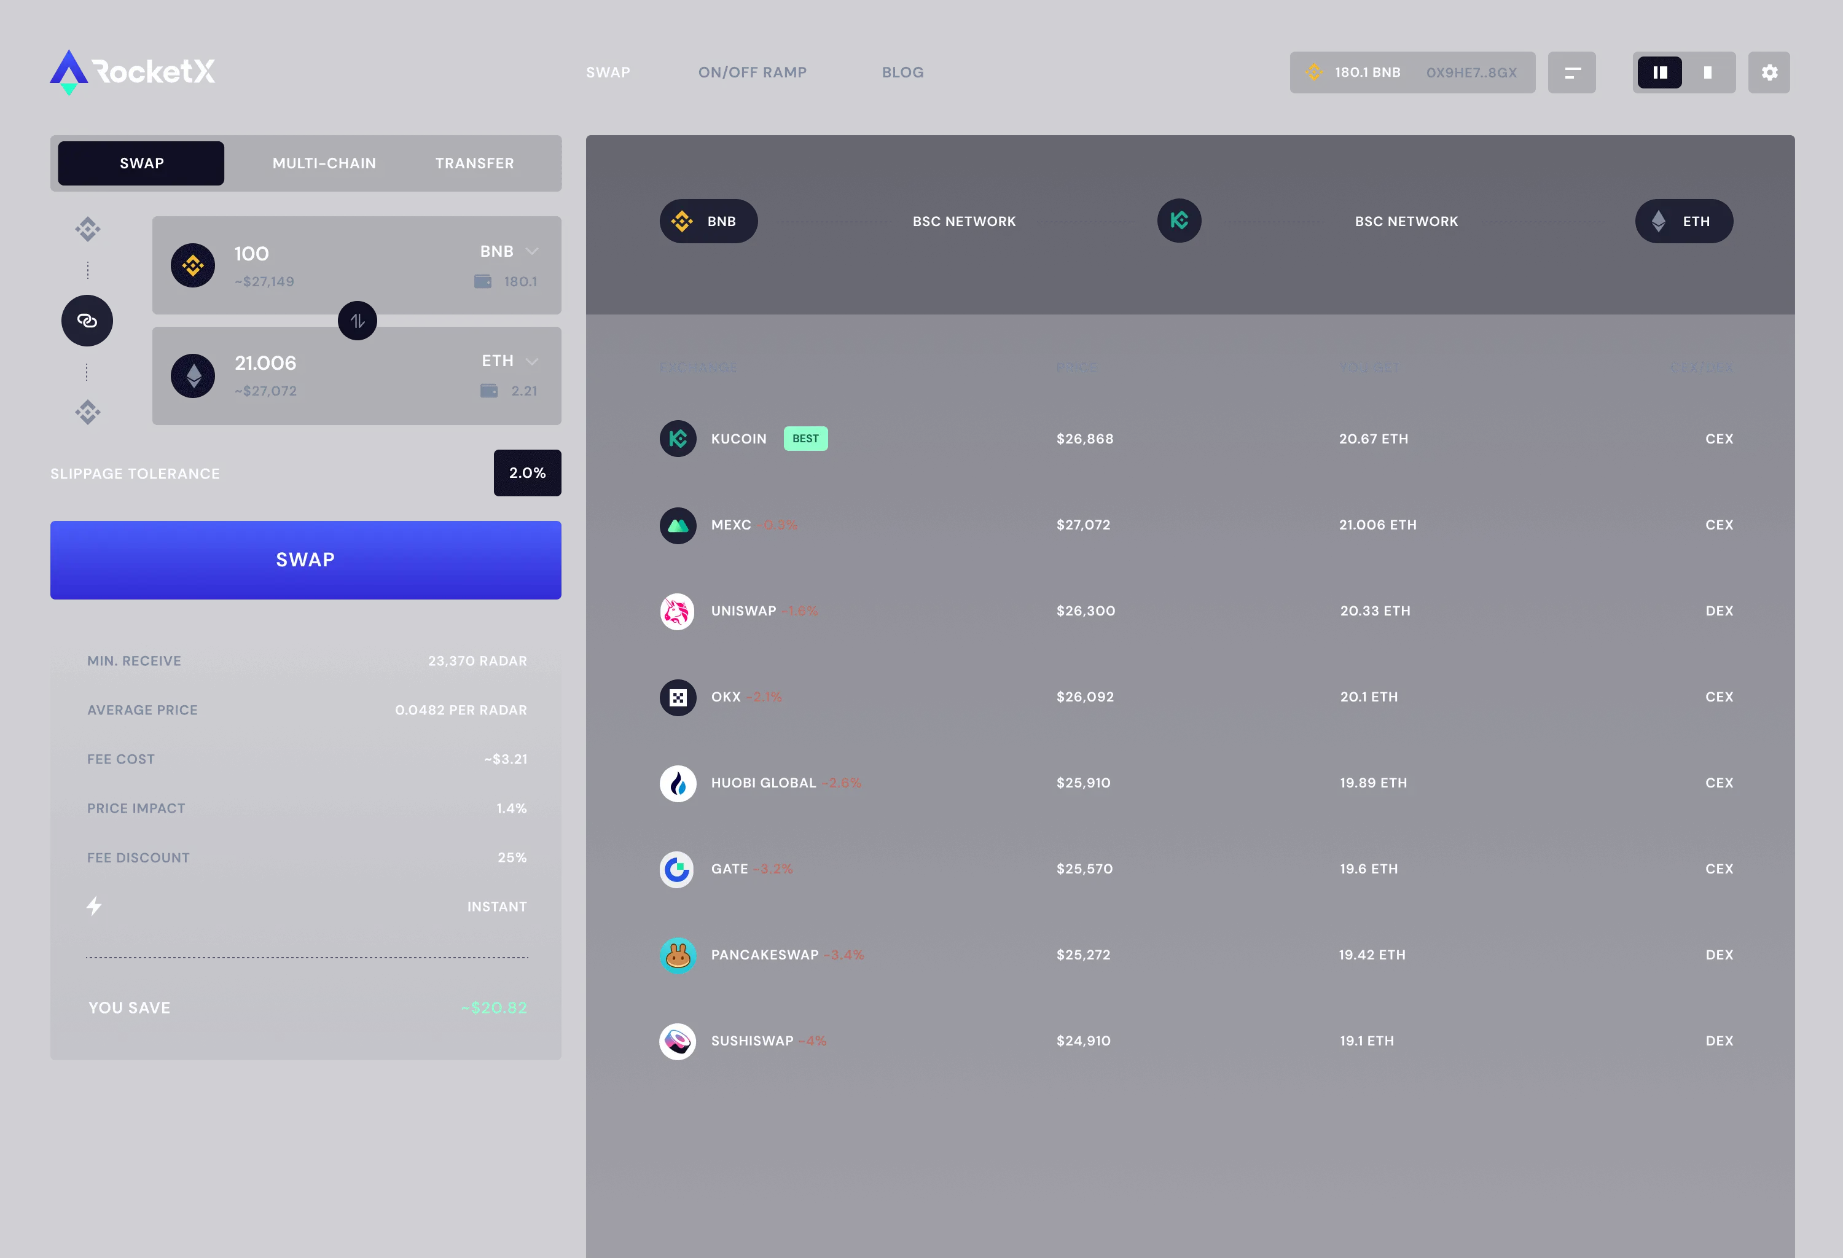Click the RocketX logo
The width and height of the screenshot is (1843, 1258).
[133, 72]
